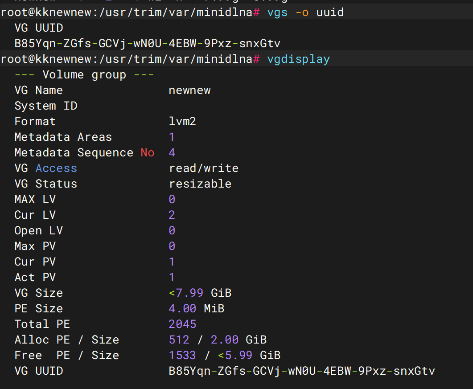Click the Metadata Areas value 1
Viewport: 473px width, 389px height.
coord(172,137)
